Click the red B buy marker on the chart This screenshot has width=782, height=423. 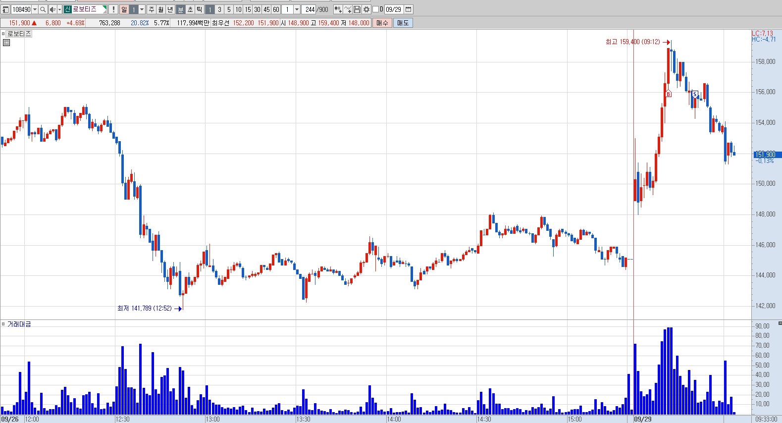(668, 94)
